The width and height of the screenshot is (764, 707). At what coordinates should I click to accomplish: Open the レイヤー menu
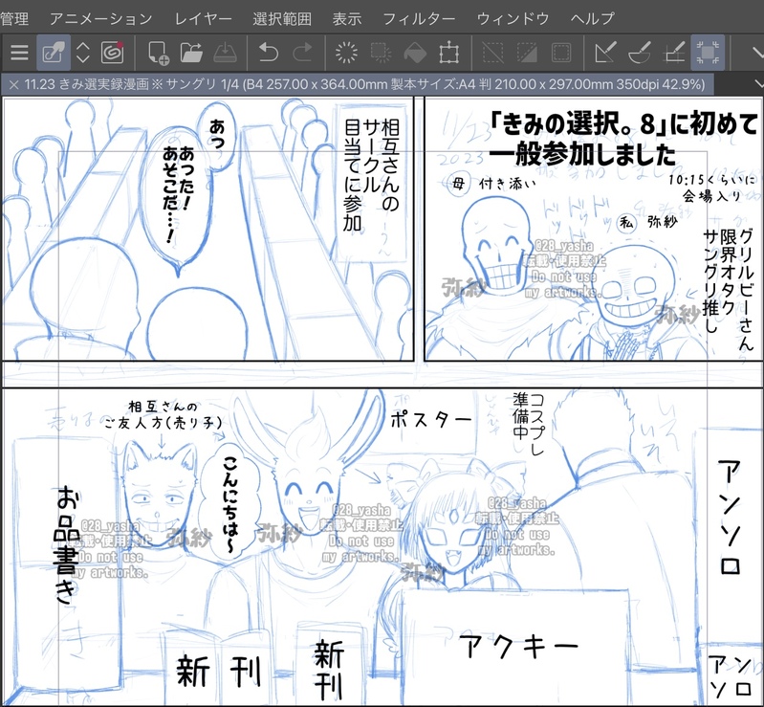pyautogui.click(x=203, y=18)
